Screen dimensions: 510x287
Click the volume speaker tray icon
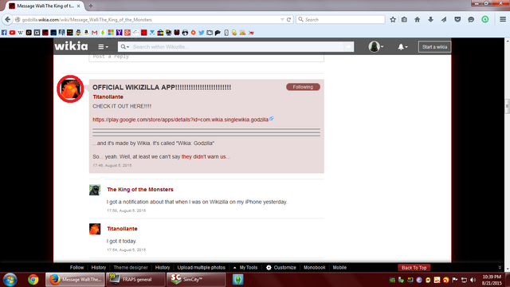(x=473, y=280)
